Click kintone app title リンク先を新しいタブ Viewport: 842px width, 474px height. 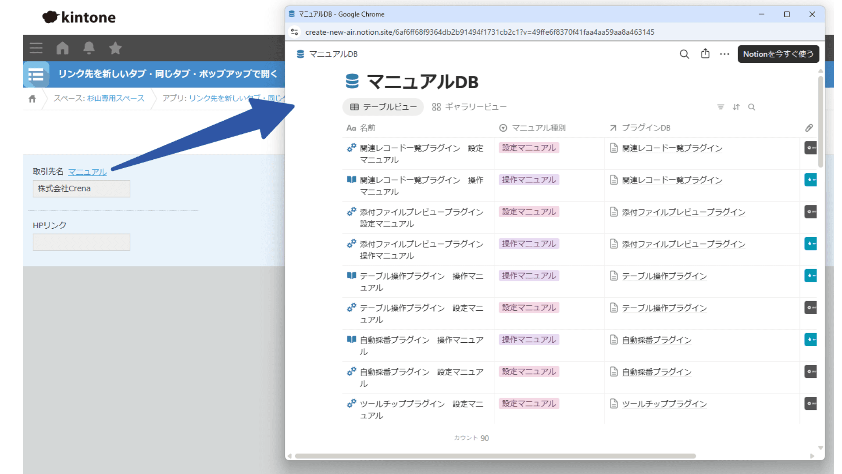168,74
